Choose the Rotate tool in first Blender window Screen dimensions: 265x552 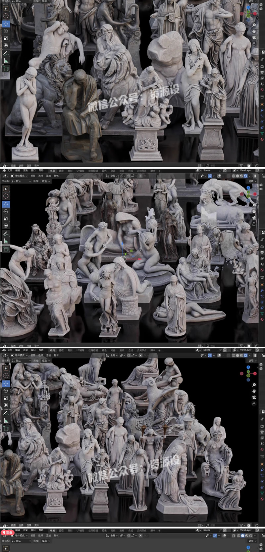pyautogui.click(x=6, y=31)
